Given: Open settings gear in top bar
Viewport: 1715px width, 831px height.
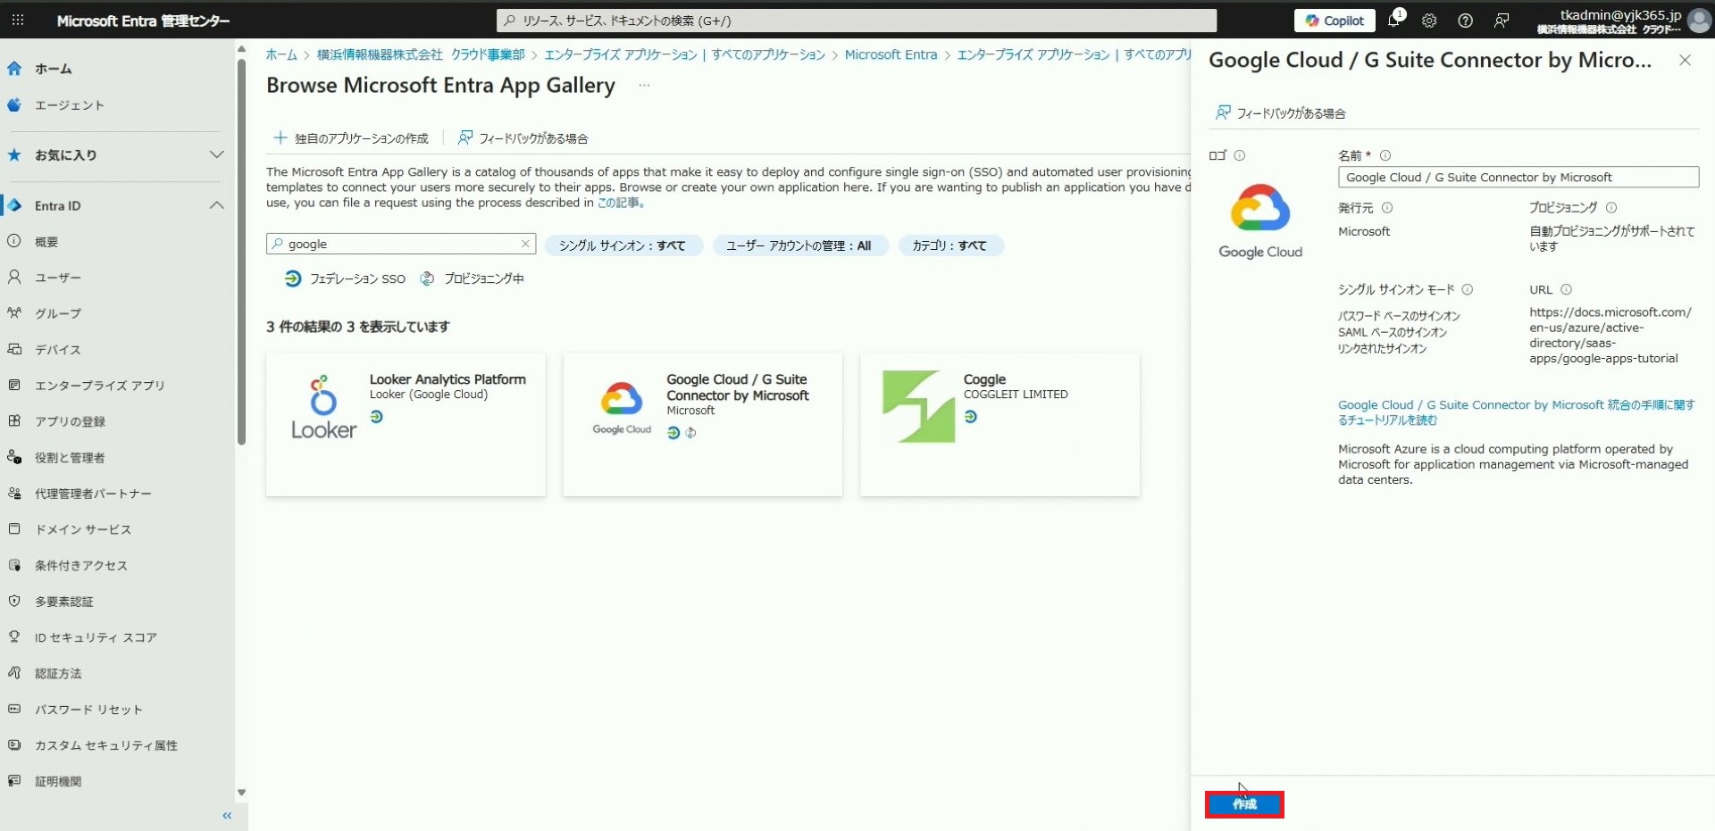Looking at the screenshot, I should 1429,21.
